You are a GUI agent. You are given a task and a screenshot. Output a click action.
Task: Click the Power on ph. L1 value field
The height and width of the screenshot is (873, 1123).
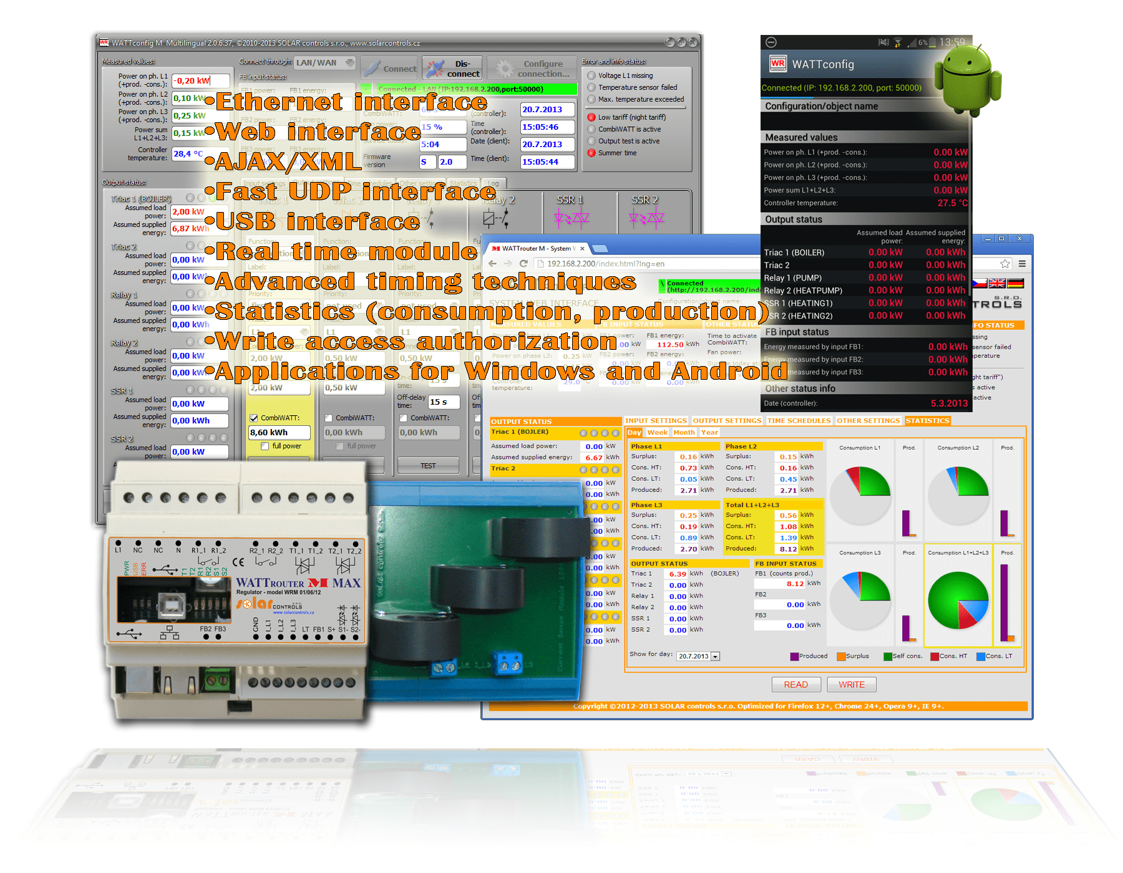200,80
